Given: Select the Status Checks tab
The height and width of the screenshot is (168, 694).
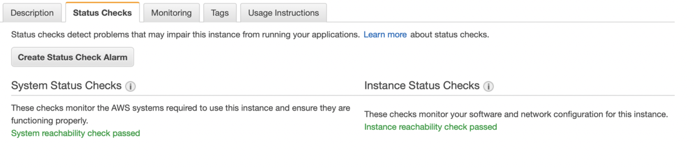Looking at the screenshot, I should [x=102, y=13].
